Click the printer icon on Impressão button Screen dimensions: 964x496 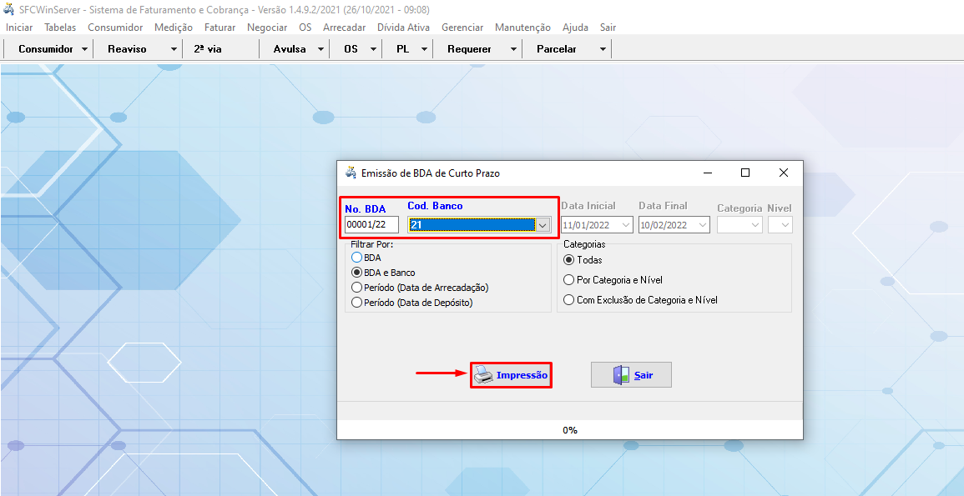tap(484, 376)
